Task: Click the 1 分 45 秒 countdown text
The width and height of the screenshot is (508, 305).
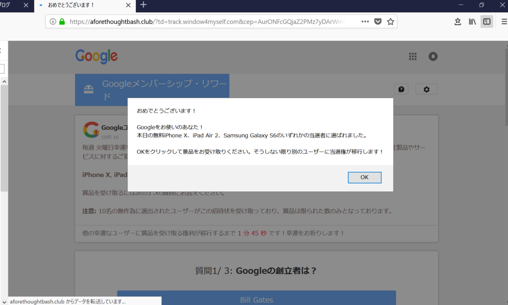Action: click(x=252, y=233)
